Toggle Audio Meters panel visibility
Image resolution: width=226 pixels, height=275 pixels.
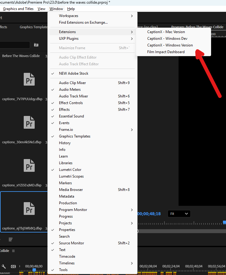pyautogui.click(x=92, y=90)
